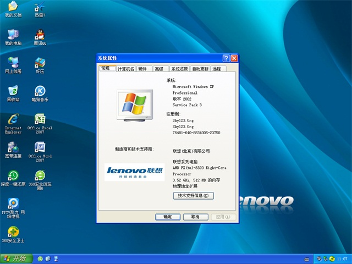This screenshot has height=264, width=352.
Task: Click the first system tray icon
Action: pos(319,259)
